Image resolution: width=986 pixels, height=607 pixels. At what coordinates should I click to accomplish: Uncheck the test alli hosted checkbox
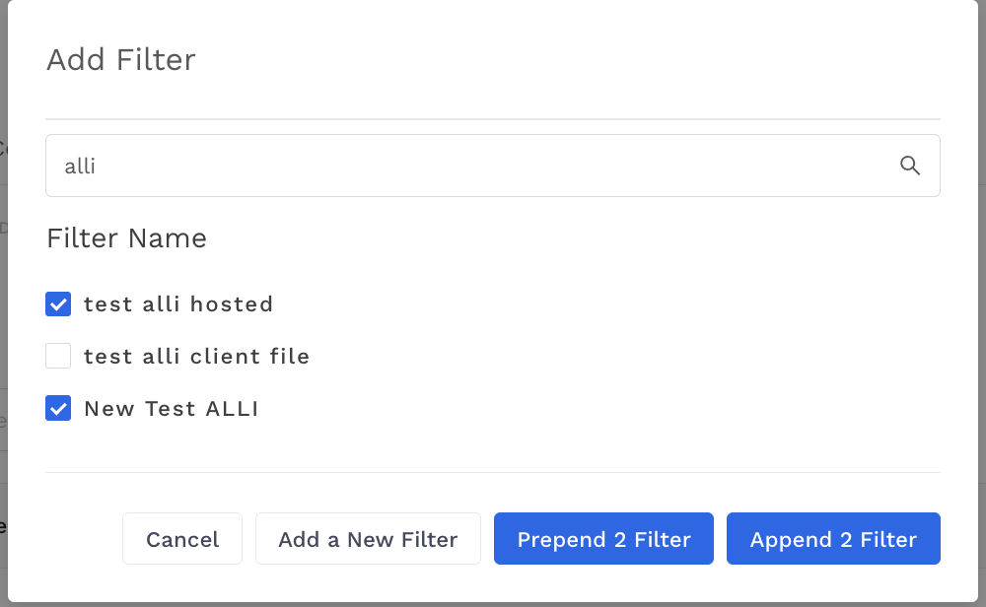[x=58, y=304]
